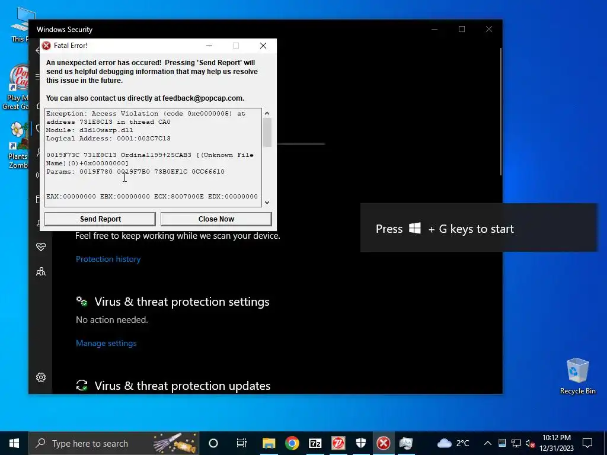Open muted volume tray icon
Viewport: 607px width, 455px height.
[x=531, y=443]
